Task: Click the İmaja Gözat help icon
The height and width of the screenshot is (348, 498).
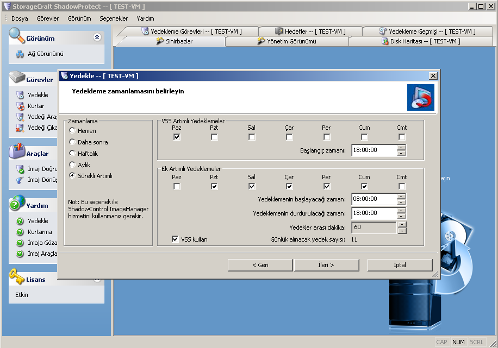Action: click(x=20, y=243)
